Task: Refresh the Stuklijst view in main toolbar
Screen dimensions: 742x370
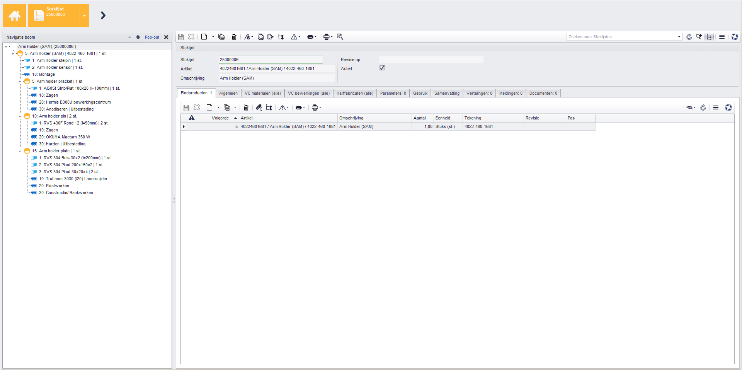Action: pyautogui.click(x=689, y=37)
